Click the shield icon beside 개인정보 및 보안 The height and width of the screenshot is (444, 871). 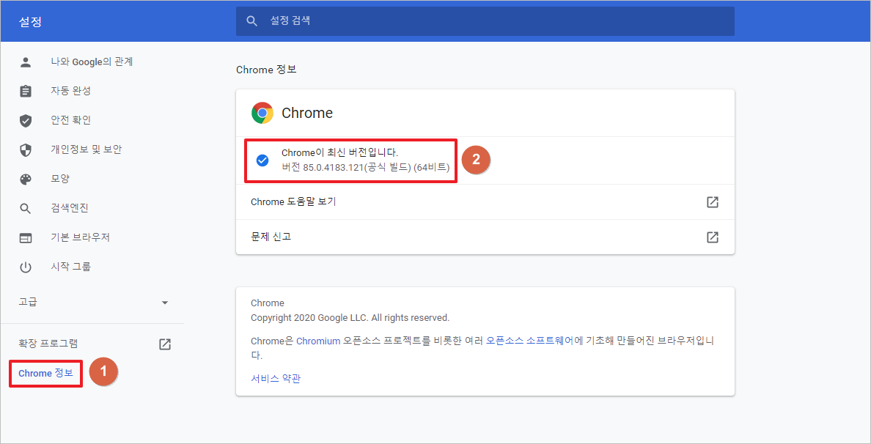(26, 150)
